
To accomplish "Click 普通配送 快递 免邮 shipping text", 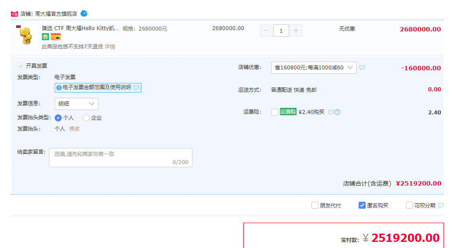I will click(x=293, y=90).
